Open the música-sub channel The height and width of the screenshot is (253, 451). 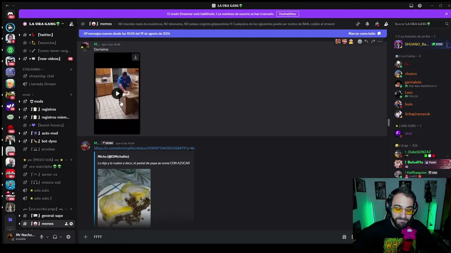[x=48, y=182]
